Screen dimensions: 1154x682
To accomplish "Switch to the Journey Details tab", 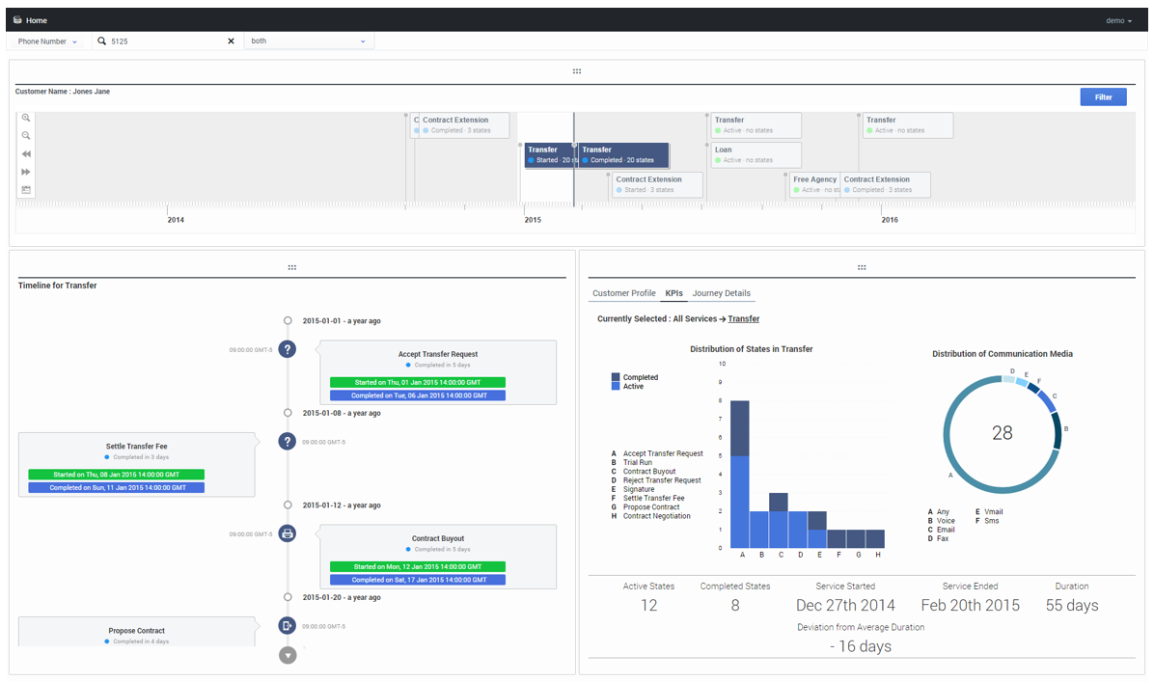I will coord(721,293).
